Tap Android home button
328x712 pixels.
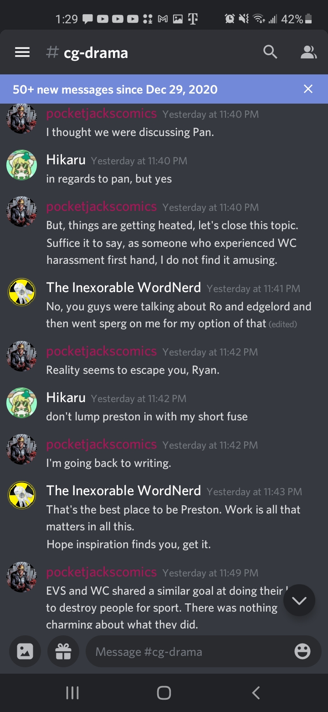[164, 693]
